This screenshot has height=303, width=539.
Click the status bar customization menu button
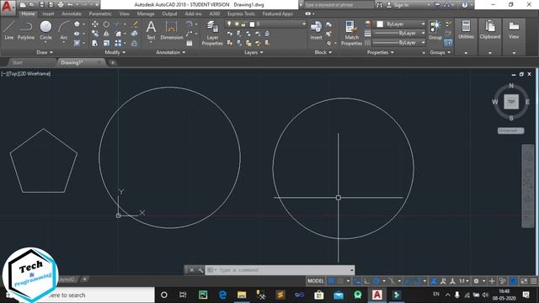[x=533, y=281]
